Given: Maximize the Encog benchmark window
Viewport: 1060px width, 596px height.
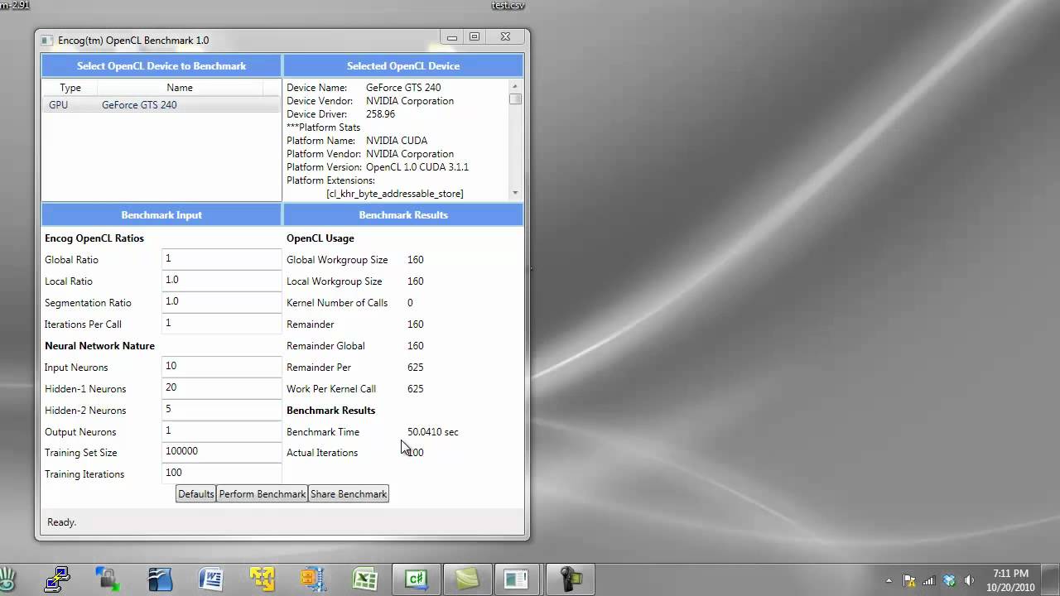Looking at the screenshot, I should click(475, 36).
